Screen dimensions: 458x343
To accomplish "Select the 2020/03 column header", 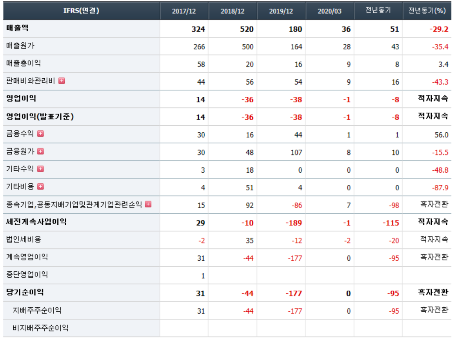I will (x=329, y=11).
